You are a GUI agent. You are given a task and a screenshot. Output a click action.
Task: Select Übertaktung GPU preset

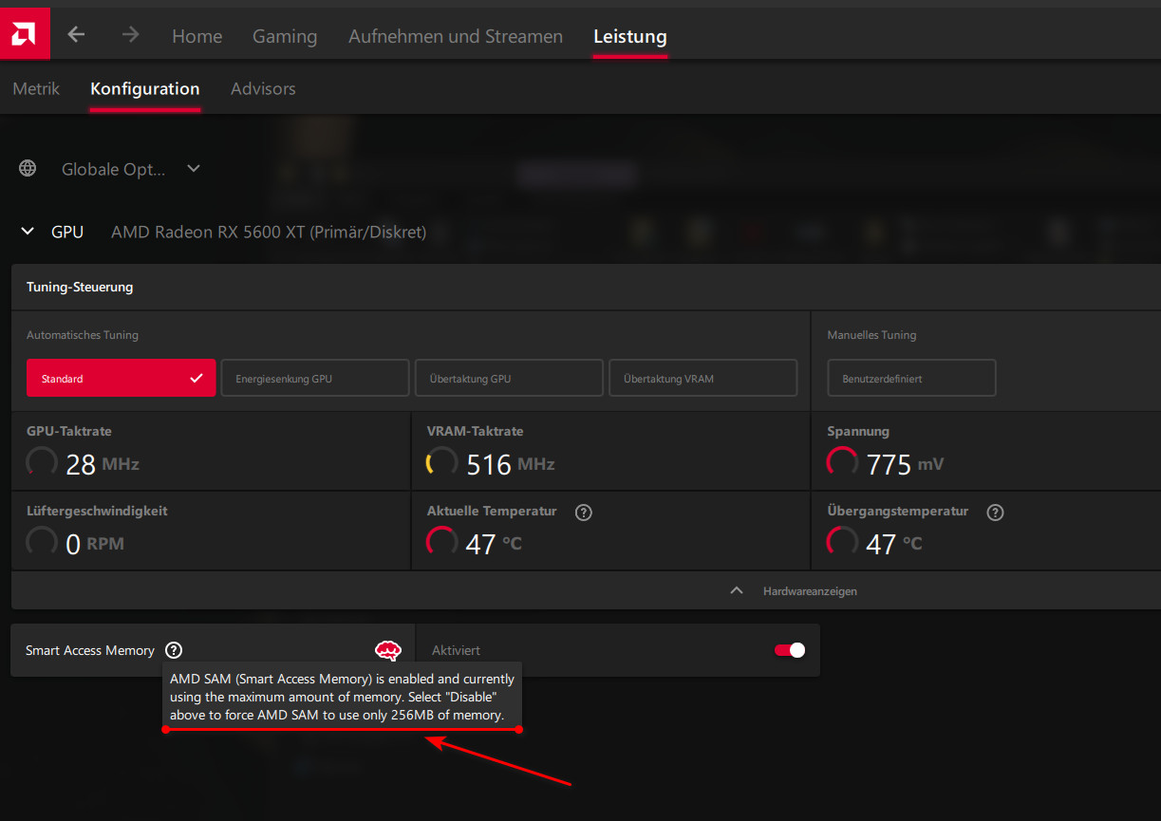point(509,378)
